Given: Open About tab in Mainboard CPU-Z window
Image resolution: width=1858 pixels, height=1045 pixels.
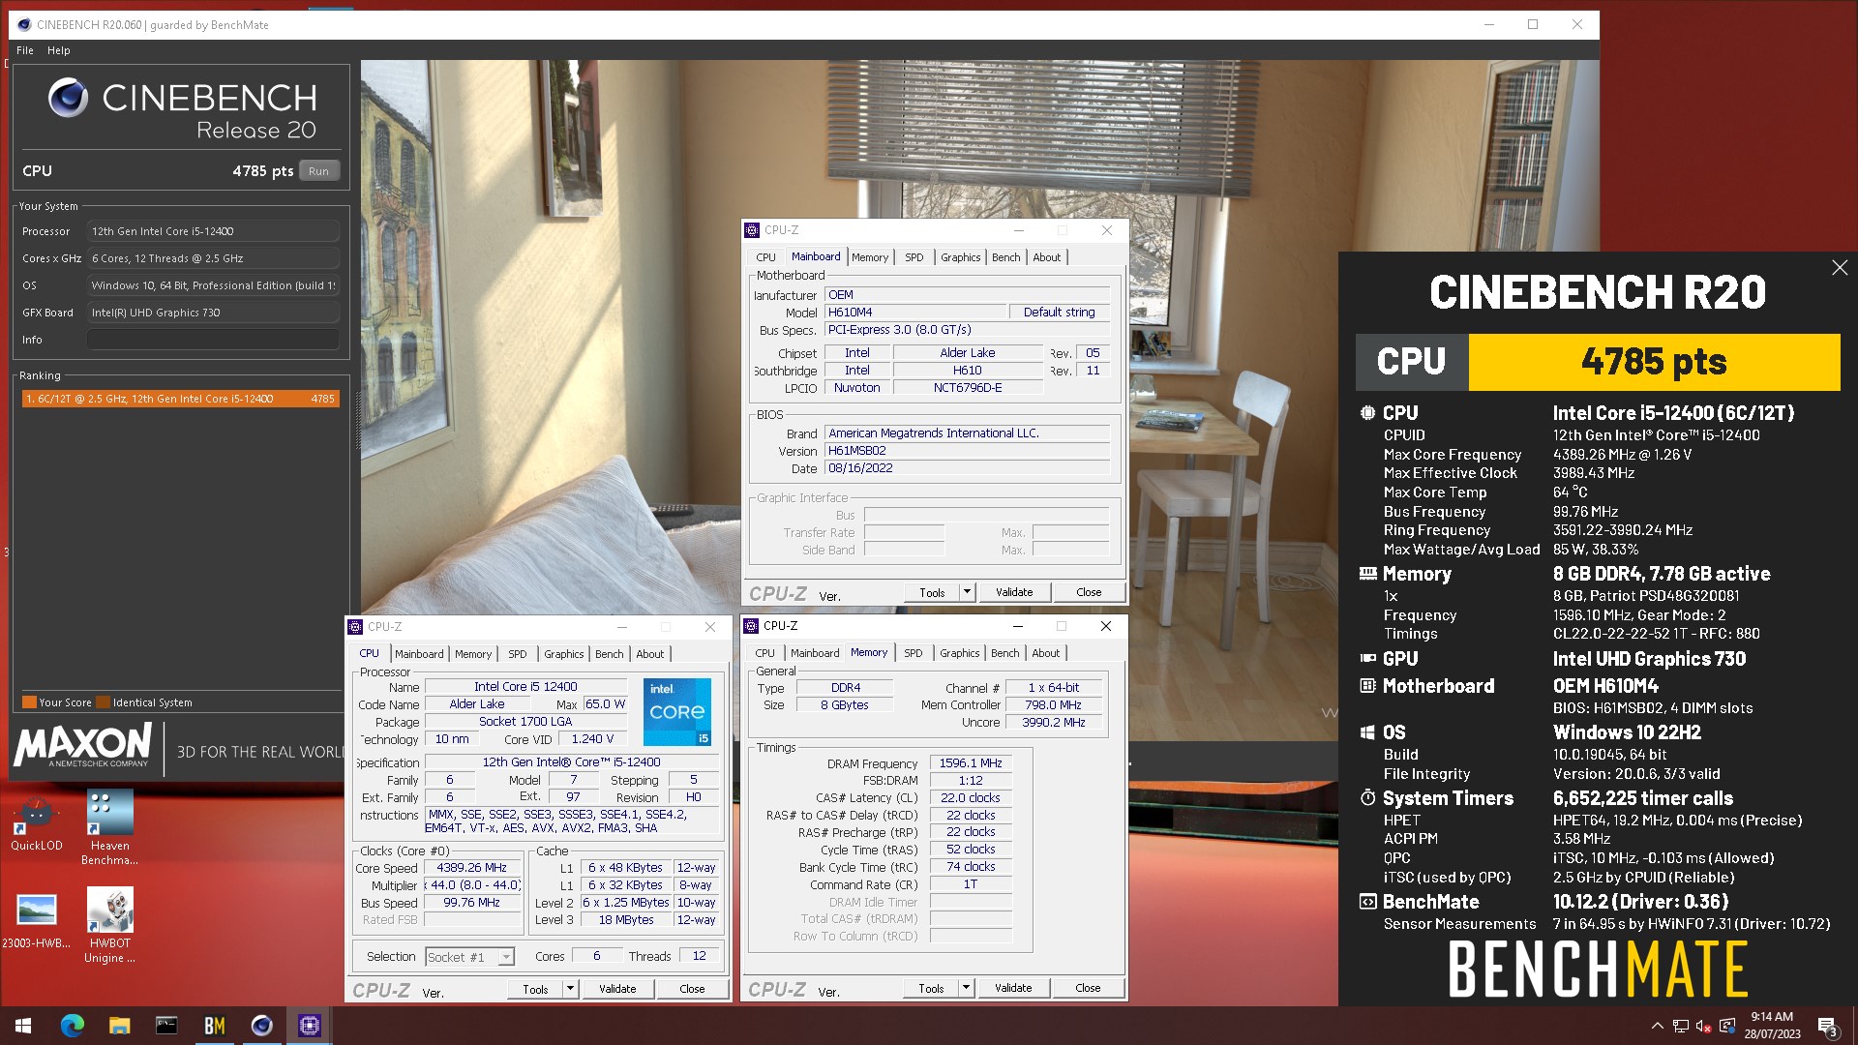Looking at the screenshot, I should click(x=1046, y=257).
